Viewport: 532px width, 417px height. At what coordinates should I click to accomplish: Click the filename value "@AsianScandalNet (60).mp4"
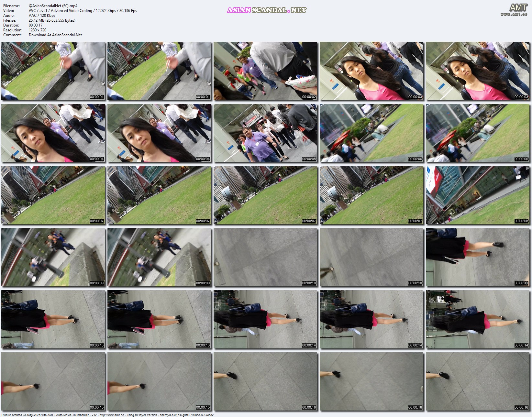click(x=53, y=6)
